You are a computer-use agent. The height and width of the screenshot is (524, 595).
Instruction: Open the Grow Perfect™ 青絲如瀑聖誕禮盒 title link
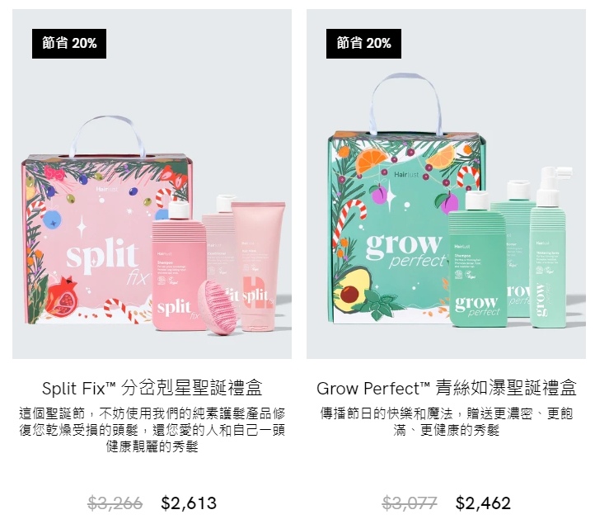click(447, 388)
